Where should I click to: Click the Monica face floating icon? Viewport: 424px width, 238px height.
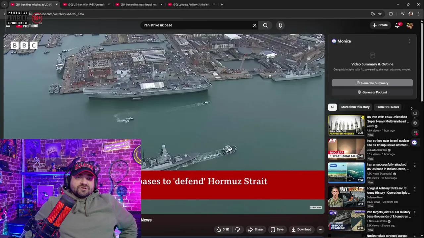point(414,142)
